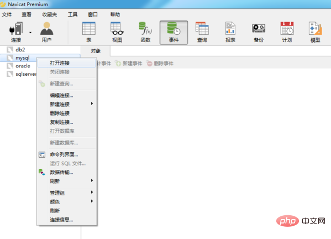The width and height of the screenshot is (331, 239).
Task: Choose 打开数据库 in context menu
Action: tap(67, 131)
